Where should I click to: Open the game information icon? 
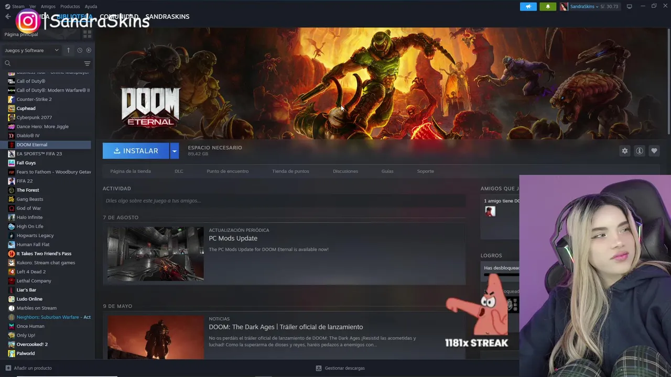coord(639,151)
